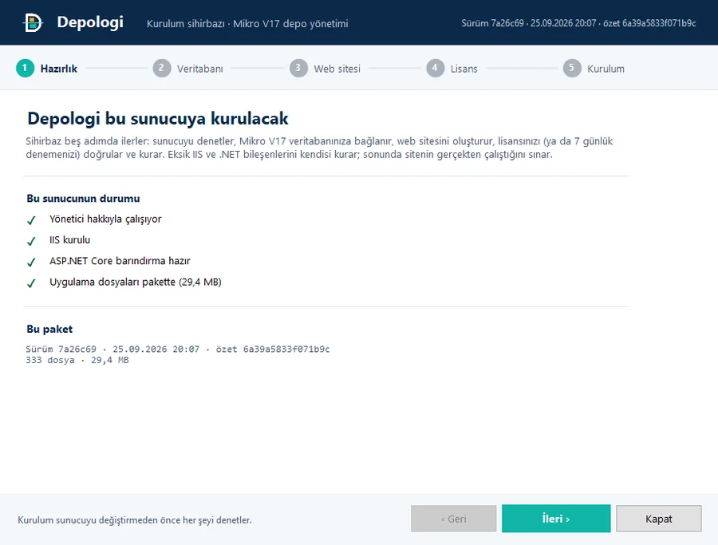Click the 'IIS kurulu' status line

[69, 239]
